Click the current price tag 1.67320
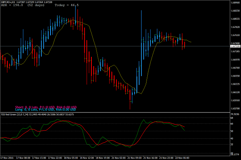Image resolution: width=241 pixels, height=160 pixels. 235,46
